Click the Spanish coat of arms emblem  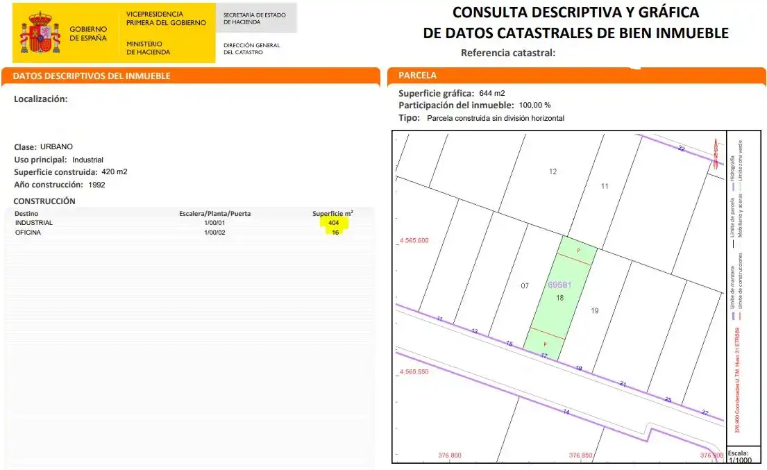40,33
